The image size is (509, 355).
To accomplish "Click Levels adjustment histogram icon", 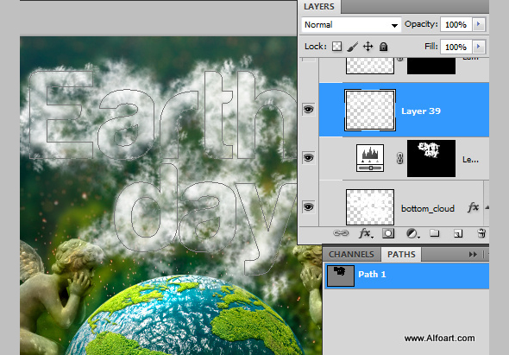I will (x=370, y=158).
